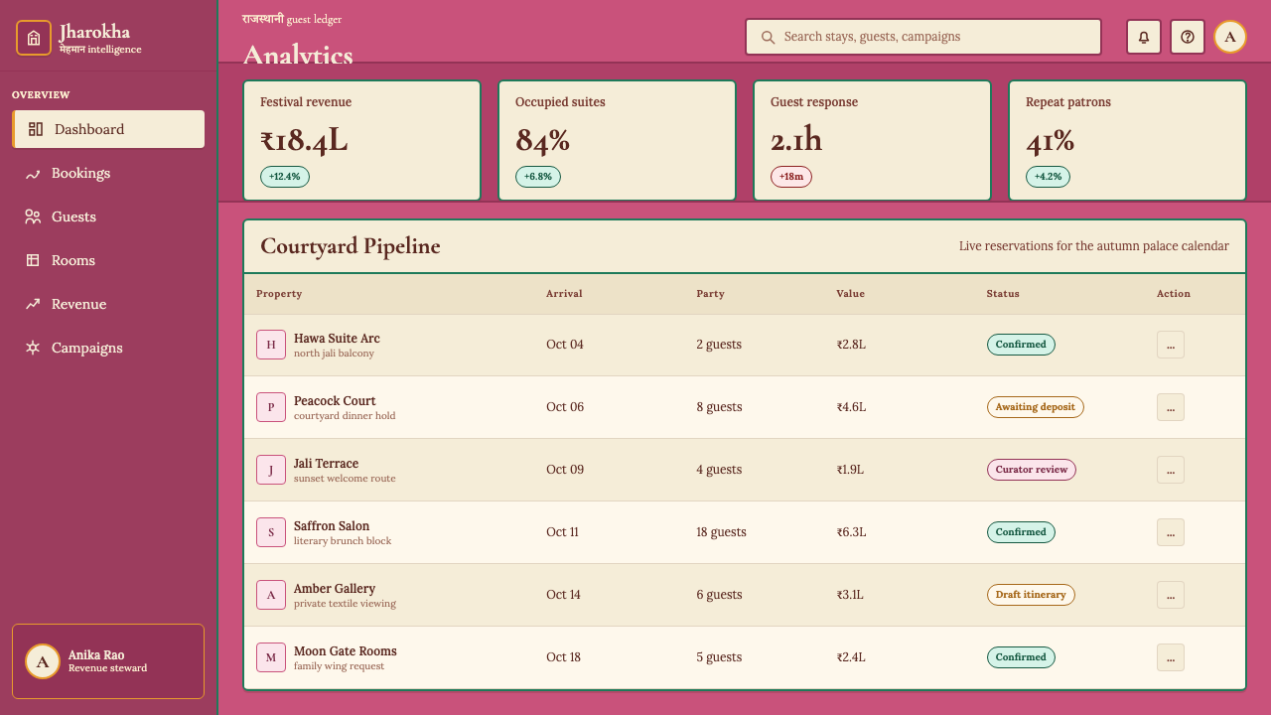
Task: Click the Courtyard Pipeline heading
Action: coord(351,246)
